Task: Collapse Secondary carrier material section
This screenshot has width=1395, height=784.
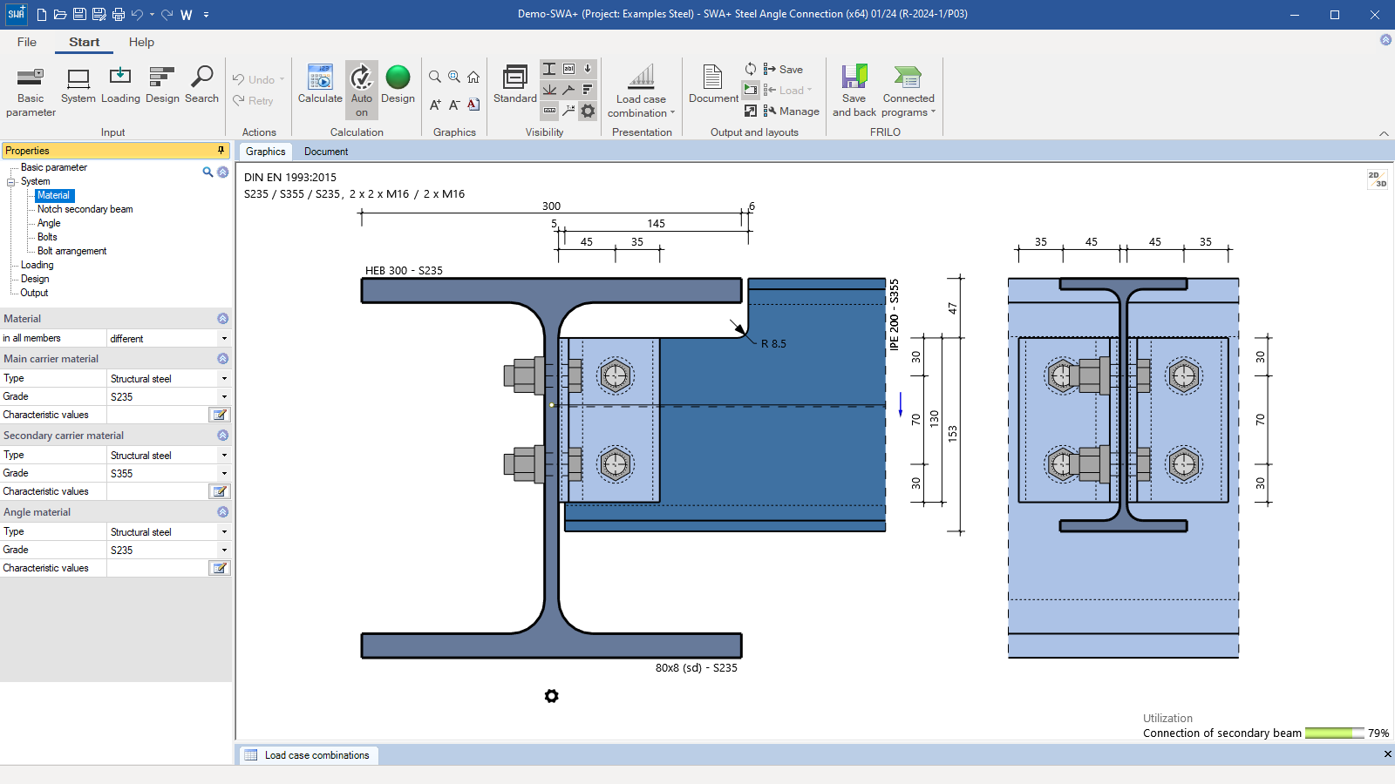Action: [x=222, y=436]
